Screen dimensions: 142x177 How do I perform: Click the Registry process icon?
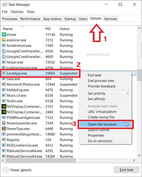coord(4,140)
